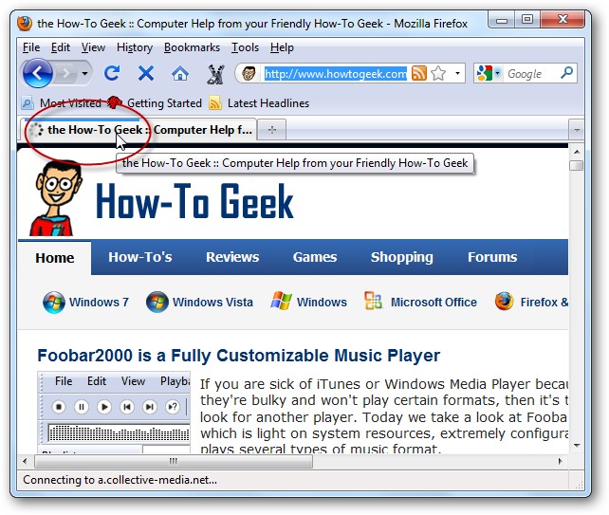The image size is (609, 515).
Task: Reload the page with the refresh icon
Action: [112, 73]
